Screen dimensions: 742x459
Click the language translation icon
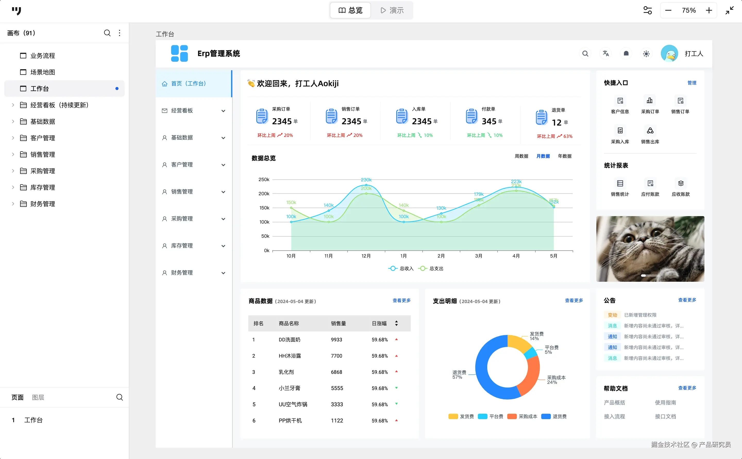pyautogui.click(x=605, y=54)
